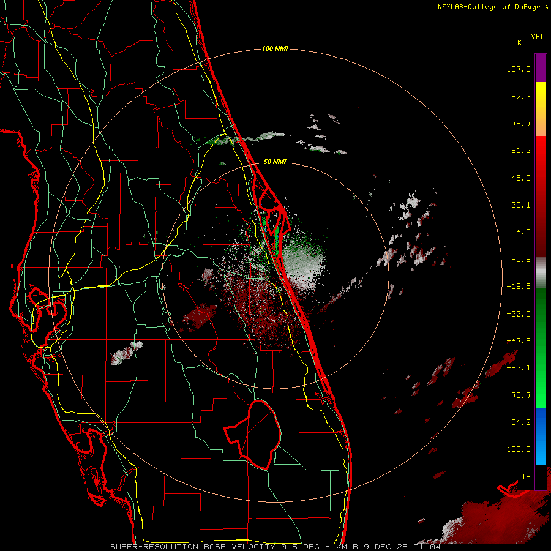Pick the purple band of the velocity color bar
This screenshot has height=551, width=551.
(x=541, y=68)
